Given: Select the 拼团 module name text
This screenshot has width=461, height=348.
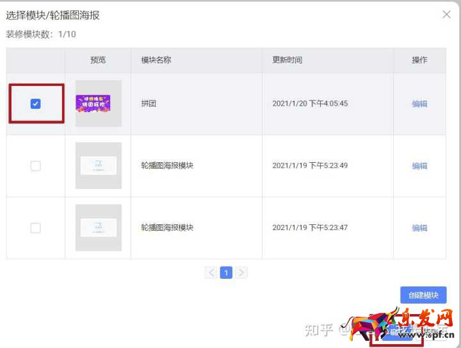Looking at the screenshot, I should point(148,104).
